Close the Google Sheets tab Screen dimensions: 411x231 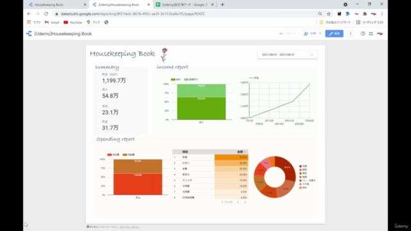point(213,4)
